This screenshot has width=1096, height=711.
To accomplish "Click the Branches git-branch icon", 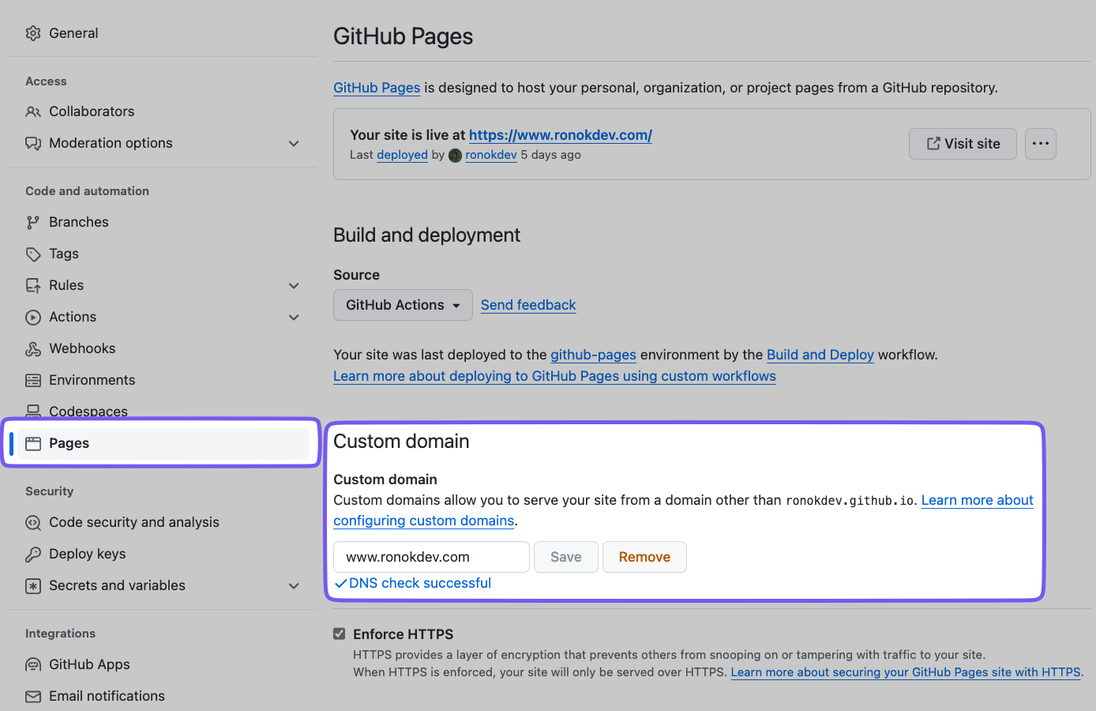I will point(33,222).
